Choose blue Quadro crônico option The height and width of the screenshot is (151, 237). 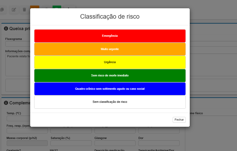pyautogui.click(x=110, y=89)
